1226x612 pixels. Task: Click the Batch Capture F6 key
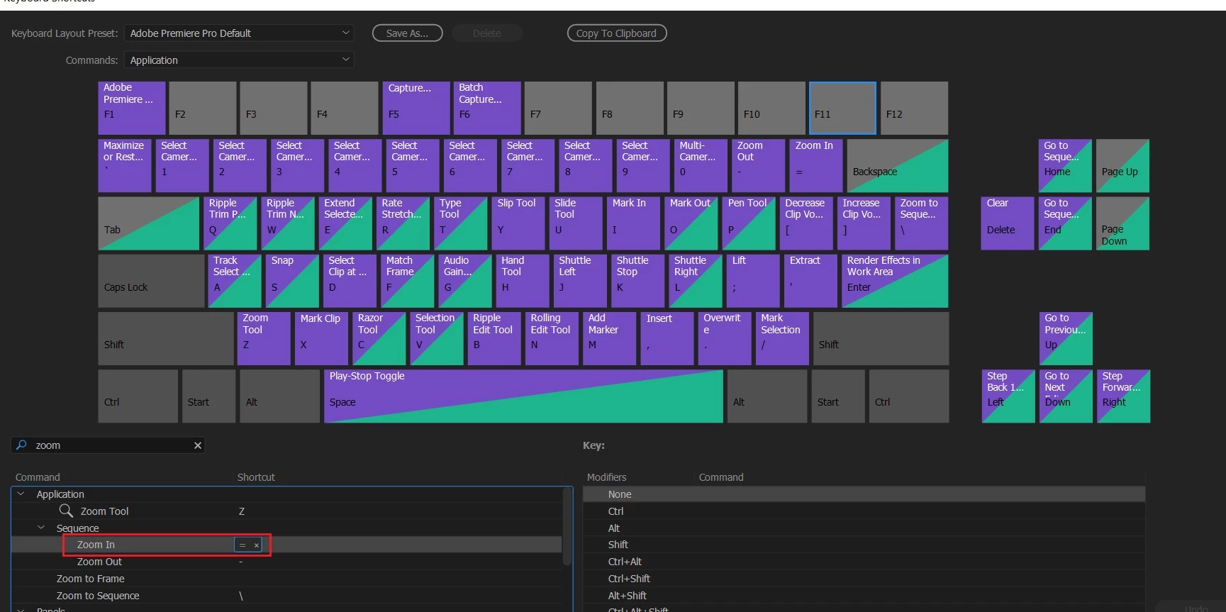pos(487,108)
